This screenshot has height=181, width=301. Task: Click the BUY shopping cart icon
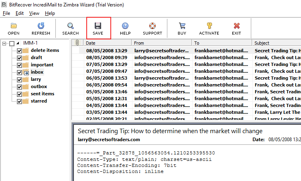(182, 26)
